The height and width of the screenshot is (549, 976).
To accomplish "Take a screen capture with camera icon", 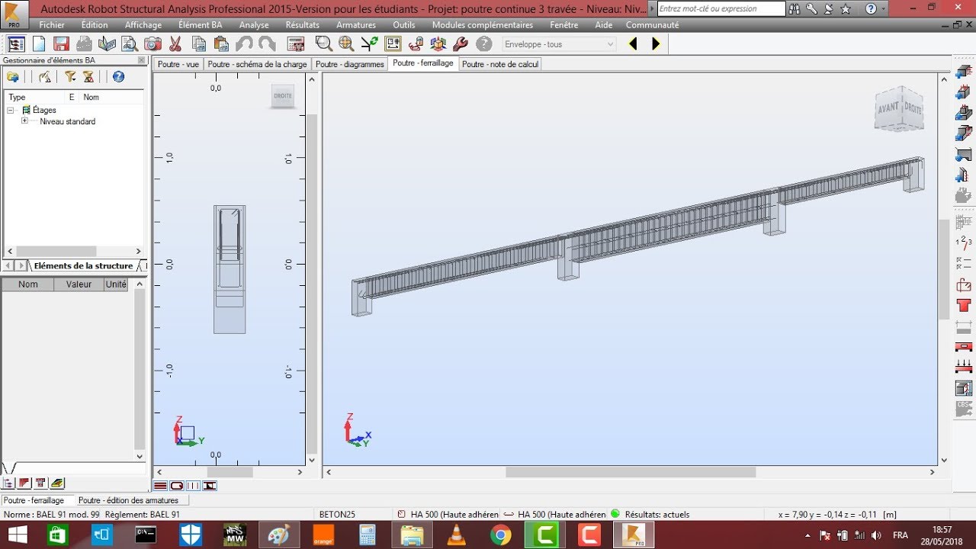I will click(152, 44).
